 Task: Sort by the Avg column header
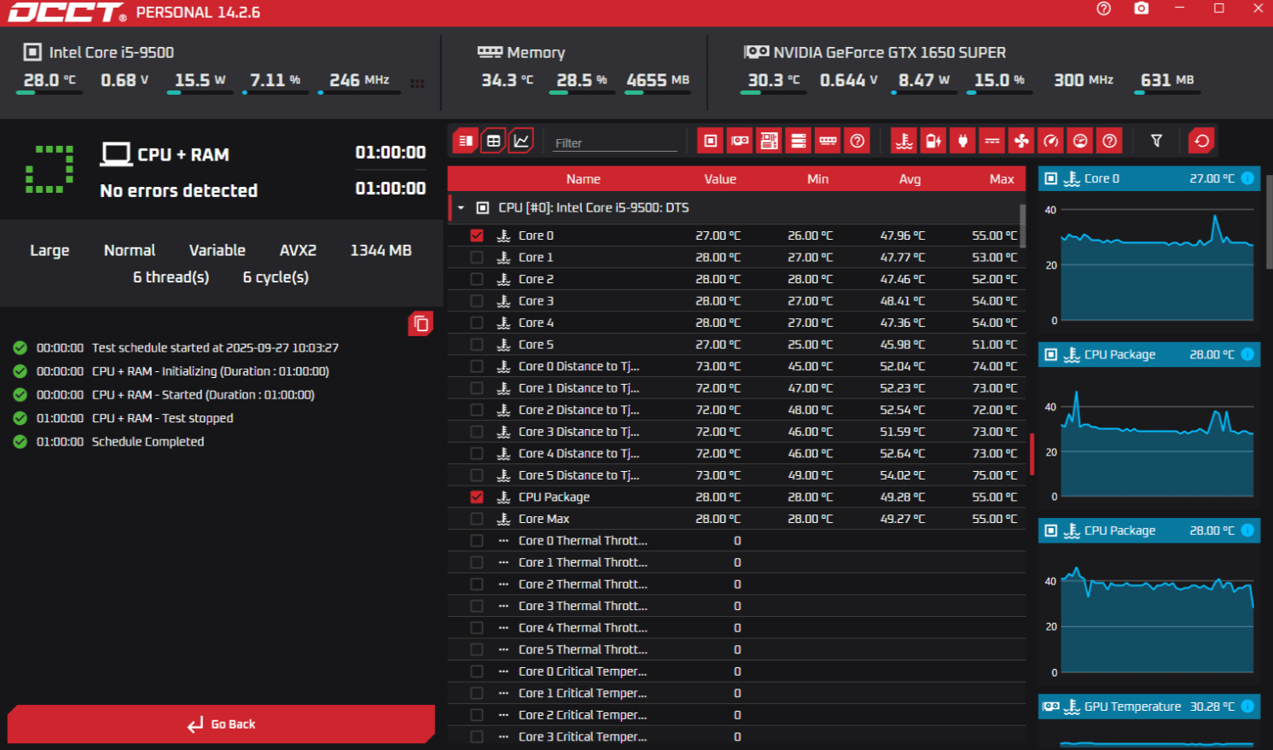point(910,179)
